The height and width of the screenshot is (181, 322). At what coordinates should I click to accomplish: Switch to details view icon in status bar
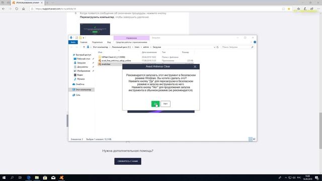coord(251,139)
